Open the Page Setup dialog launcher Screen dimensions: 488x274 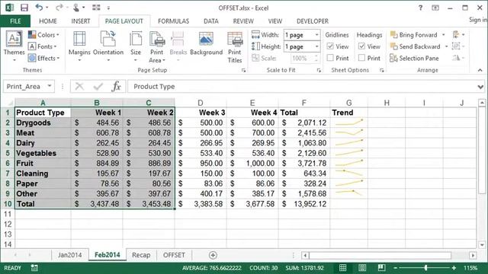pos(243,71)
